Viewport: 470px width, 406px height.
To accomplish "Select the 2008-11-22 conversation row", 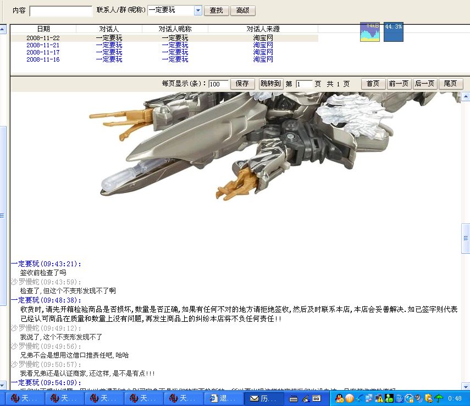I will tap(164, 38).
